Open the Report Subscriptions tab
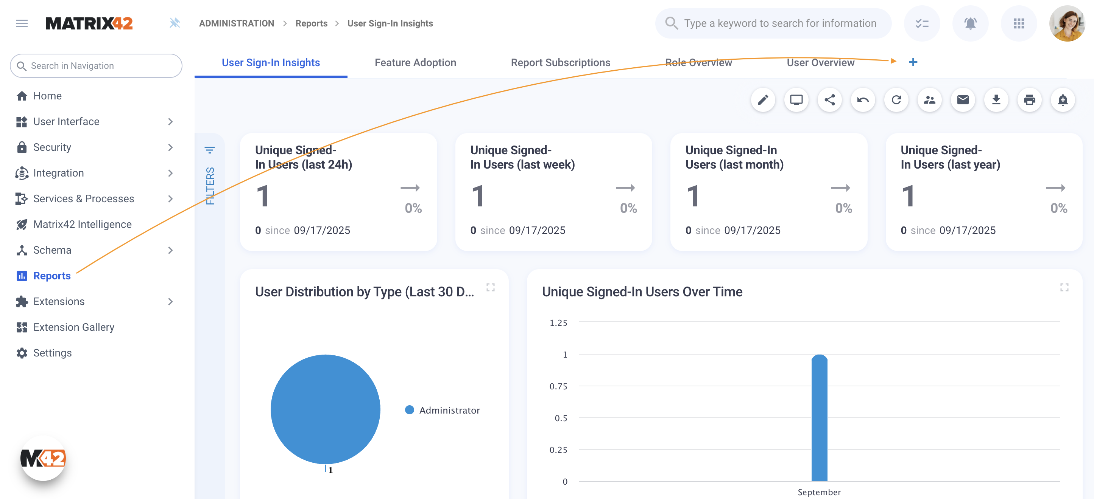The image size is (1094, 499). click(x=560, y=62)
